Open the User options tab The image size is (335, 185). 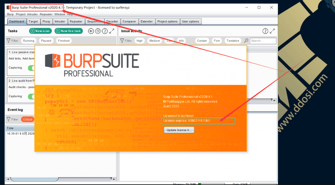tap(190, 22)
